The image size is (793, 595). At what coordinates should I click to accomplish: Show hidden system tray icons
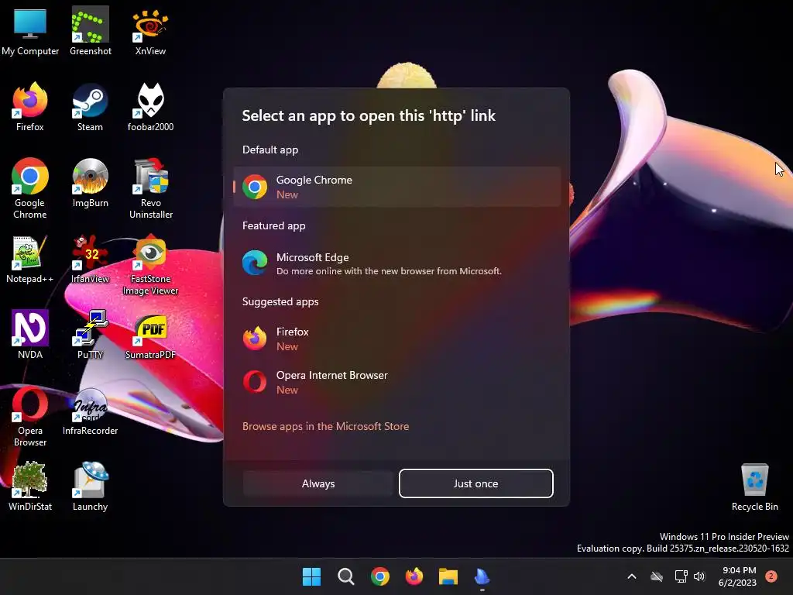[632, 576]
